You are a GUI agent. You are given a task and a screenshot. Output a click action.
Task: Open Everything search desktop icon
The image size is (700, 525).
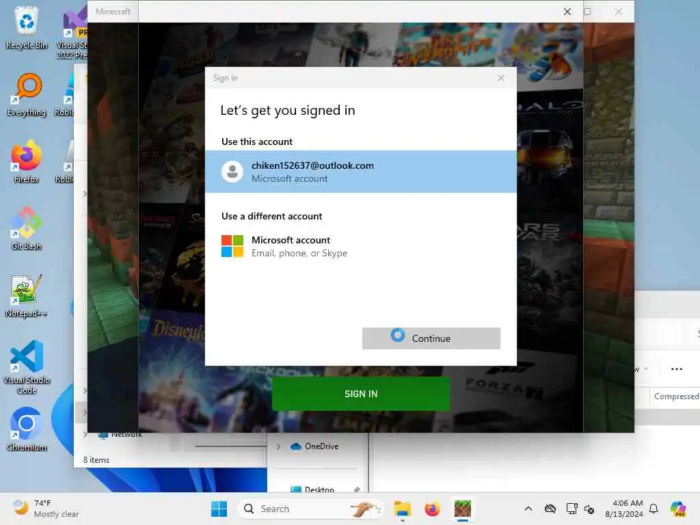(27, 94)
